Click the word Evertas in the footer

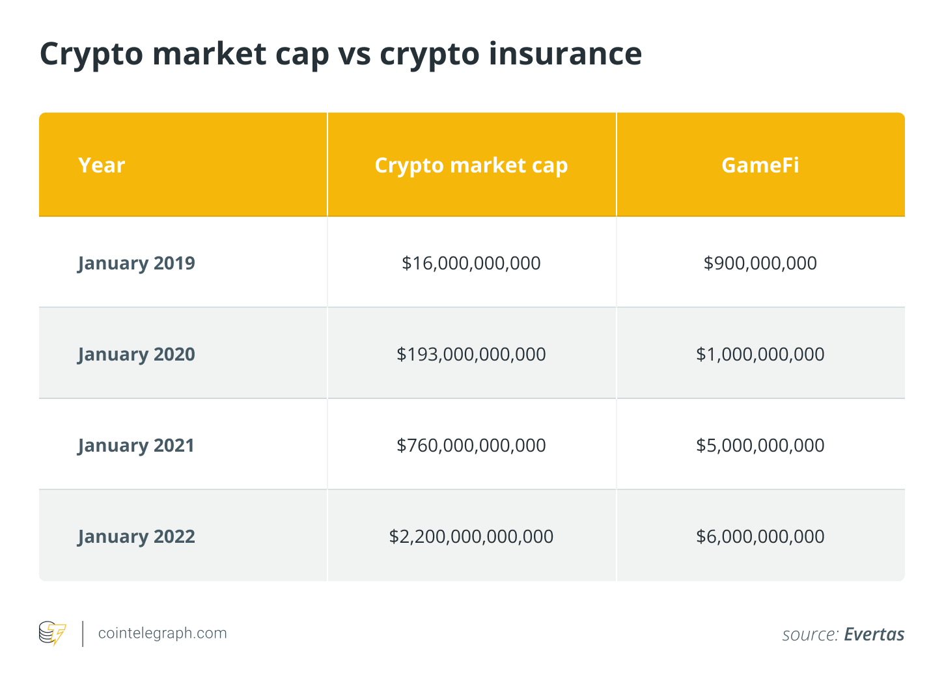click(874, 635)
